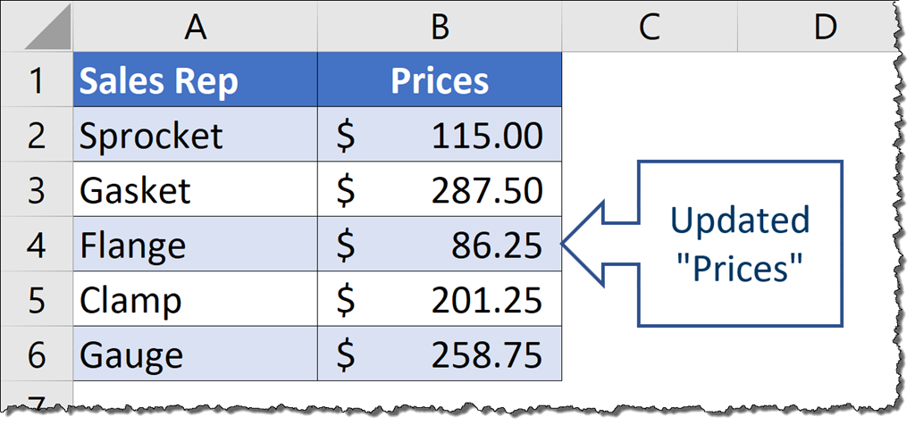Select the Sprocket cell
Screen dimensions: 915x425
[x=195, y=136]
